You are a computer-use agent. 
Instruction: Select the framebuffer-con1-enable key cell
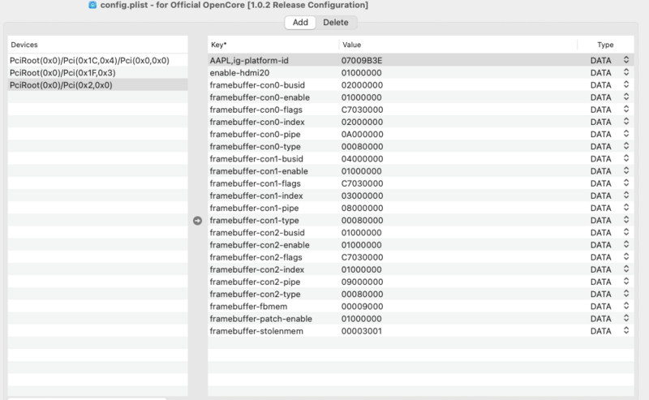(x=259, y=171)
